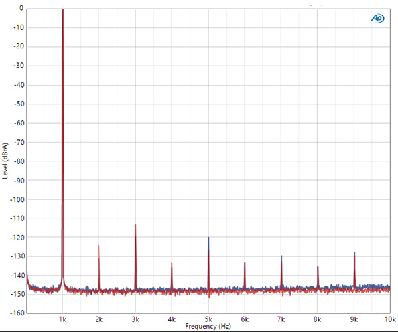Select the 5k harmonic peak tip

[x=208, y=238]
